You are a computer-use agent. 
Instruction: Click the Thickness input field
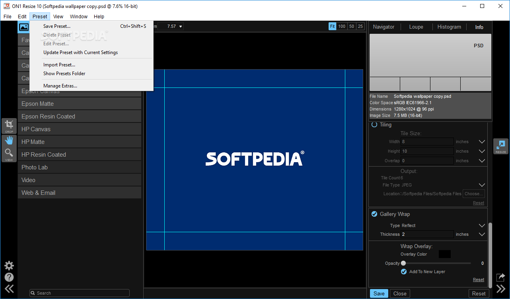click(x=427, y=234)
